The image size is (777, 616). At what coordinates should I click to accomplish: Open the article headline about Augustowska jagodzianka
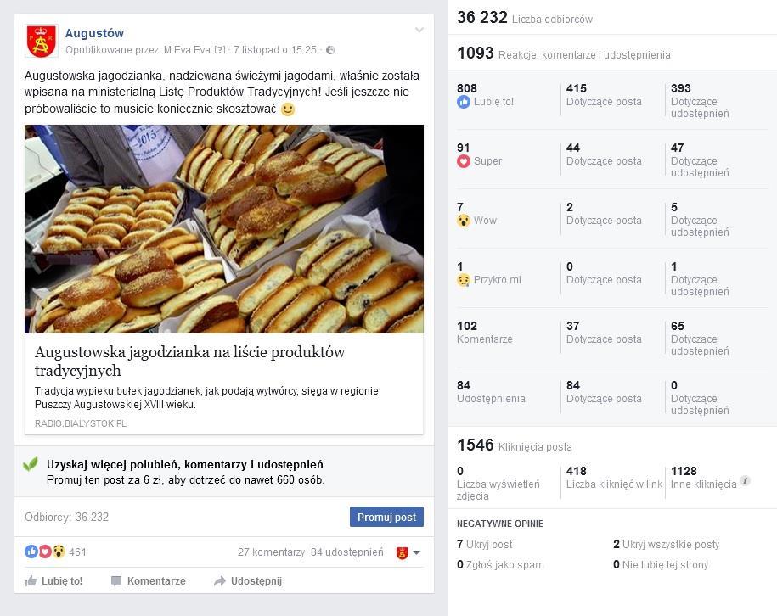tap(189, 361)
